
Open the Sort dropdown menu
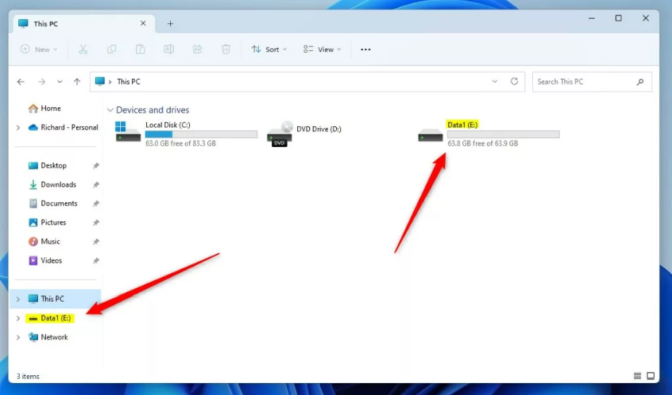click(269, 49)
